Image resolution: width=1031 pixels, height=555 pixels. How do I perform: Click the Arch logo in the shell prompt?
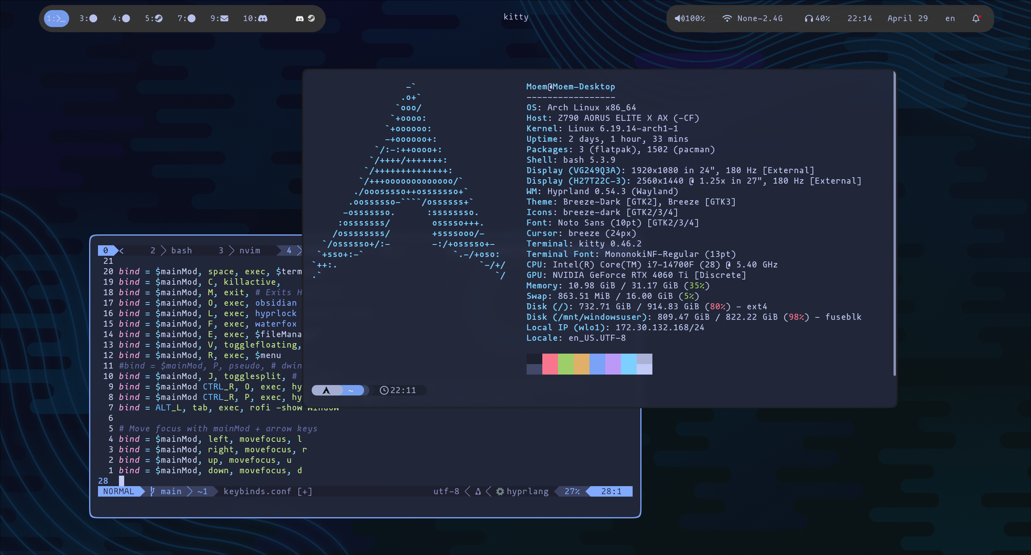(327, 390)
